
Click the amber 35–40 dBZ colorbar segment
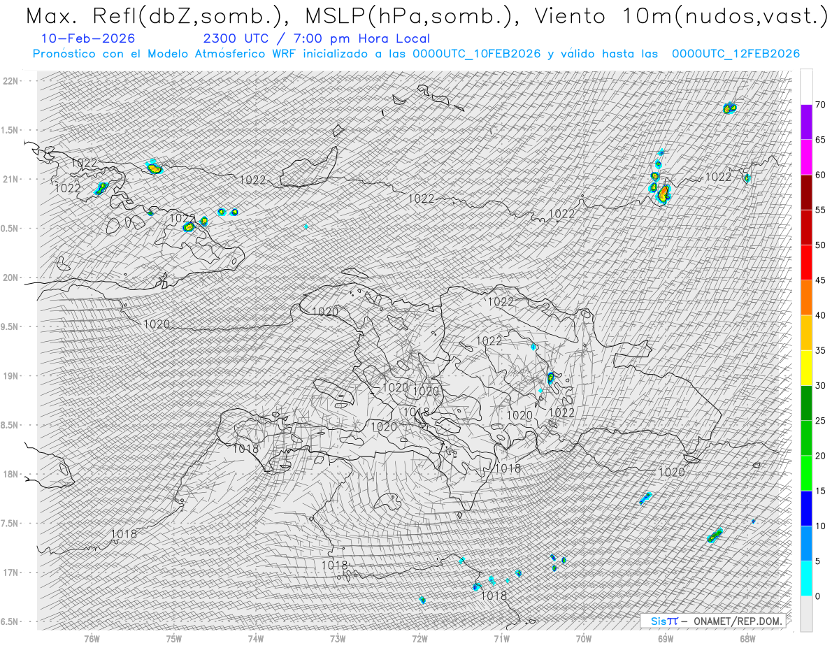coord(806,333)
